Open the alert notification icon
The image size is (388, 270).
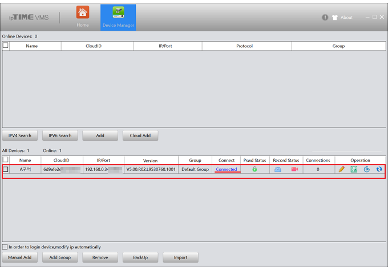pyautogui.click(x=325, y=17)
